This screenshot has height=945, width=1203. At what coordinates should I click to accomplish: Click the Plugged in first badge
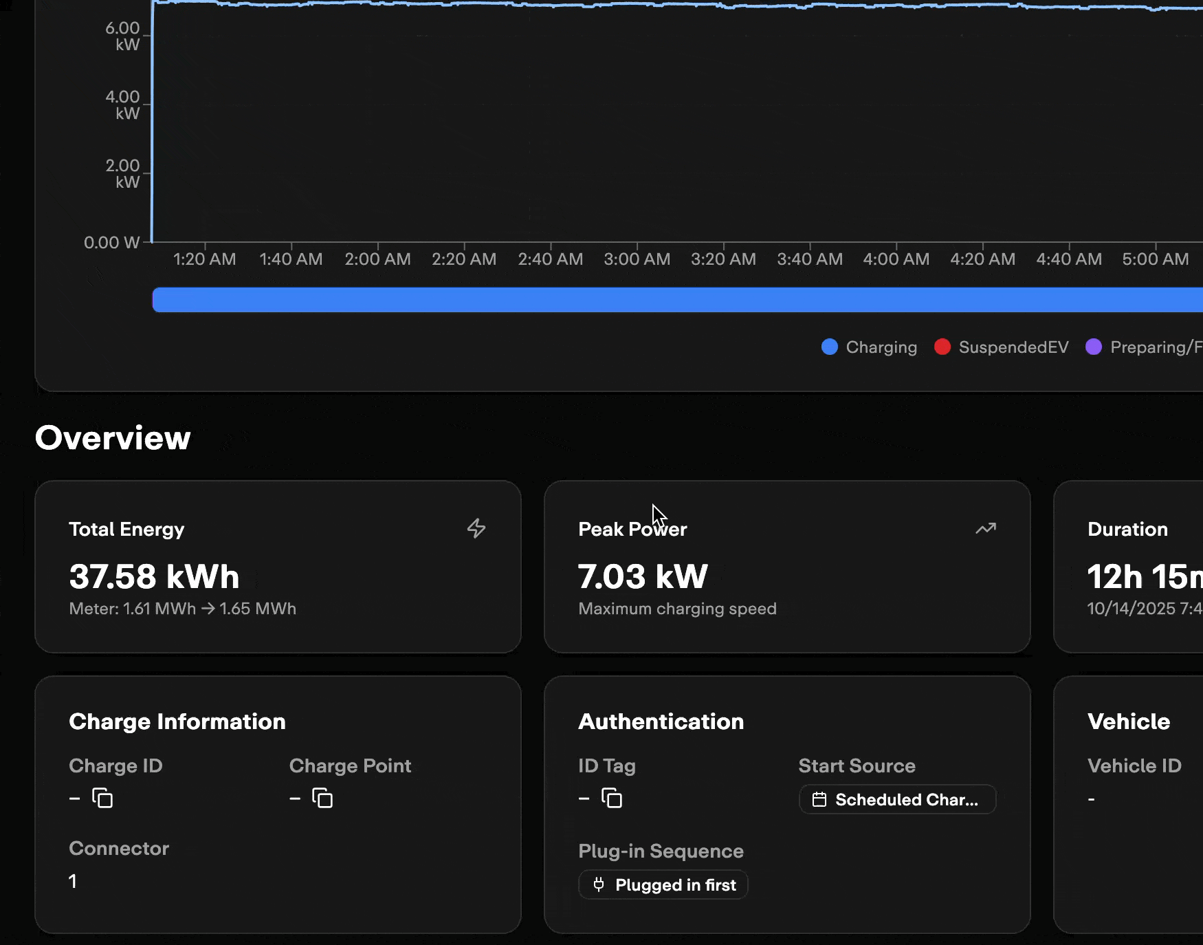663,884
